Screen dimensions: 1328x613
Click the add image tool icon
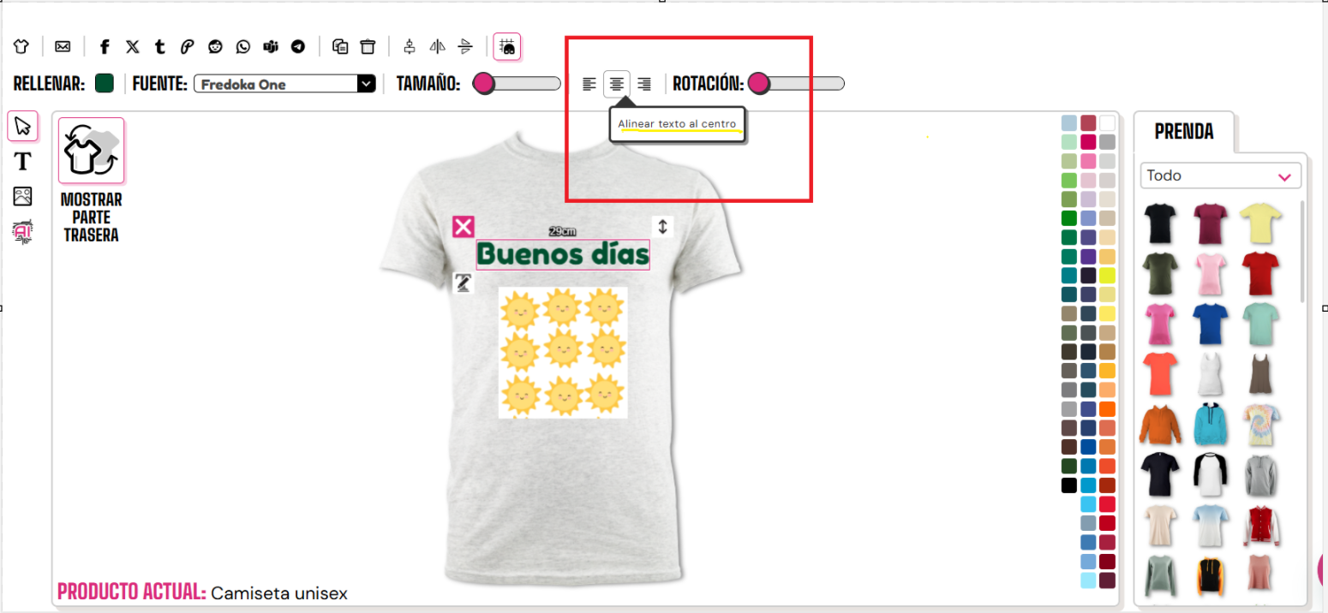pos(22,196)
